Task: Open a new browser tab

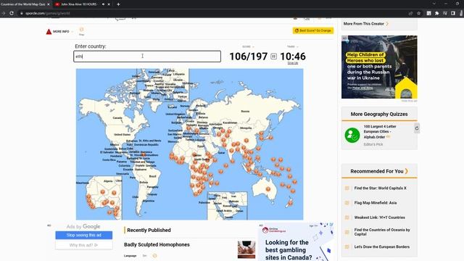Action: 118,4
